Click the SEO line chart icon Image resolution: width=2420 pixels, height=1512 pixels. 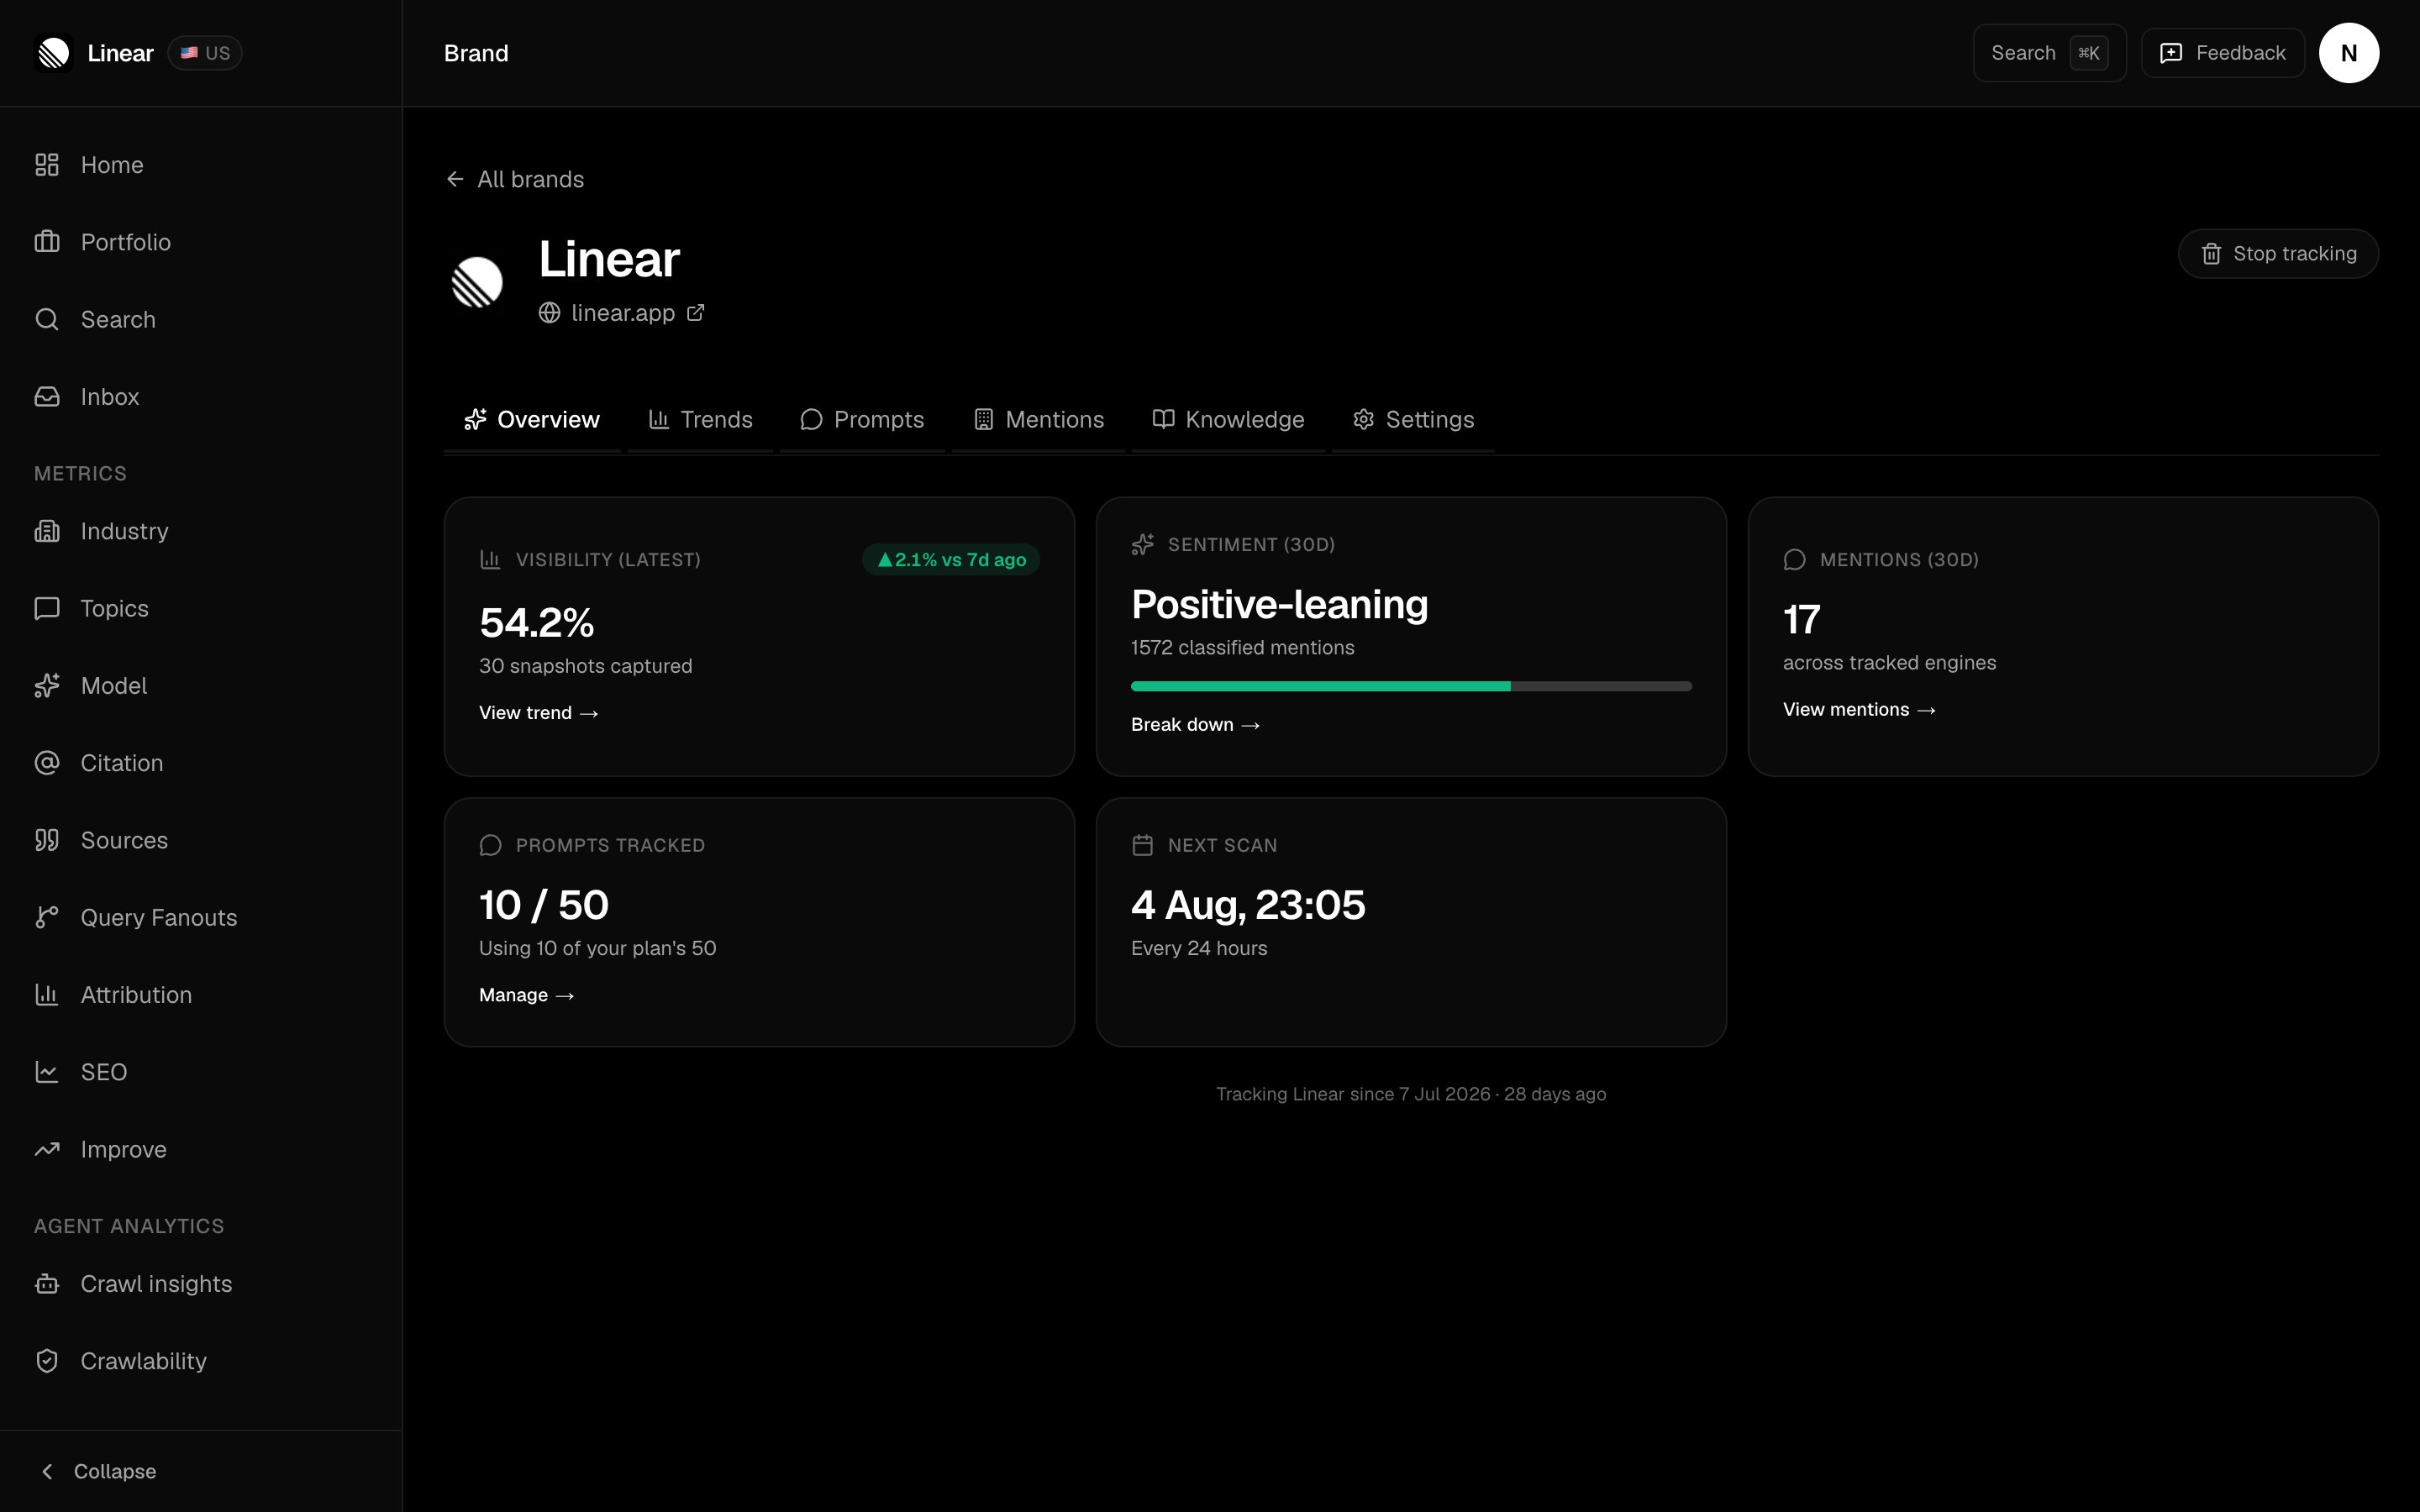[47, 1072]
